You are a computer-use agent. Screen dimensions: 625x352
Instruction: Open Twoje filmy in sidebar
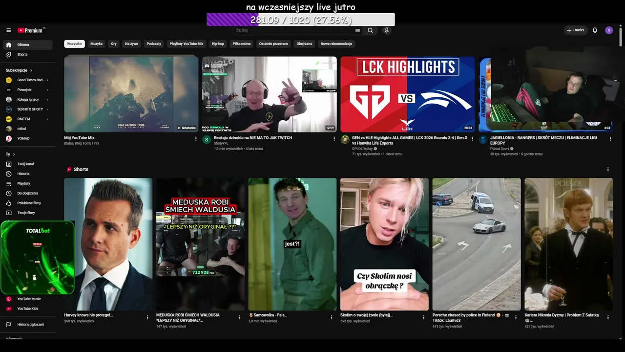(28, 213)
